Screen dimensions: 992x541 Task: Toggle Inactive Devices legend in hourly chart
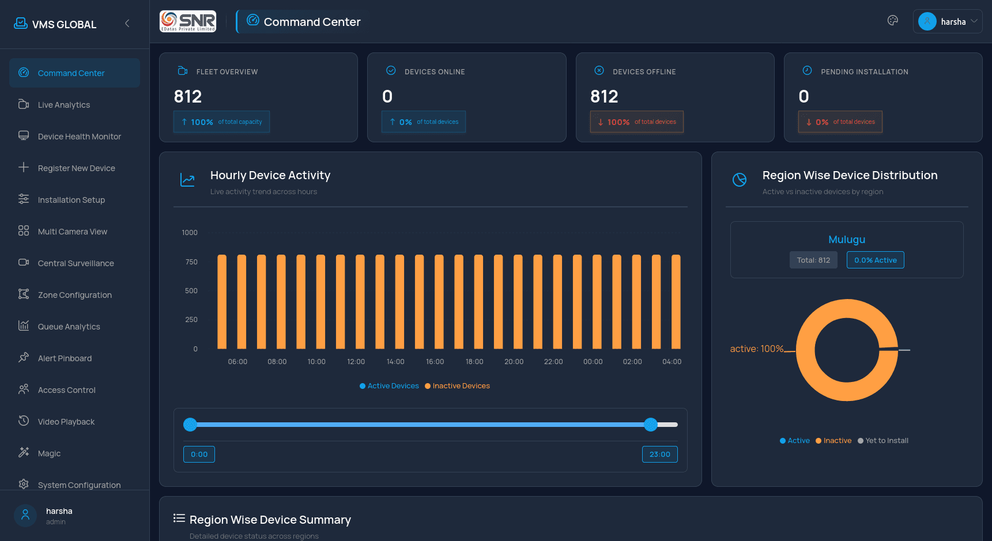coord(457,386)
